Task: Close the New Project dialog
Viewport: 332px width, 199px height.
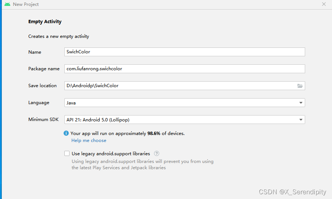Action: point(324,4)
